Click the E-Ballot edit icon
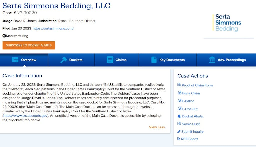The width and height of the screenshot is (256, 147). point(179,101)
